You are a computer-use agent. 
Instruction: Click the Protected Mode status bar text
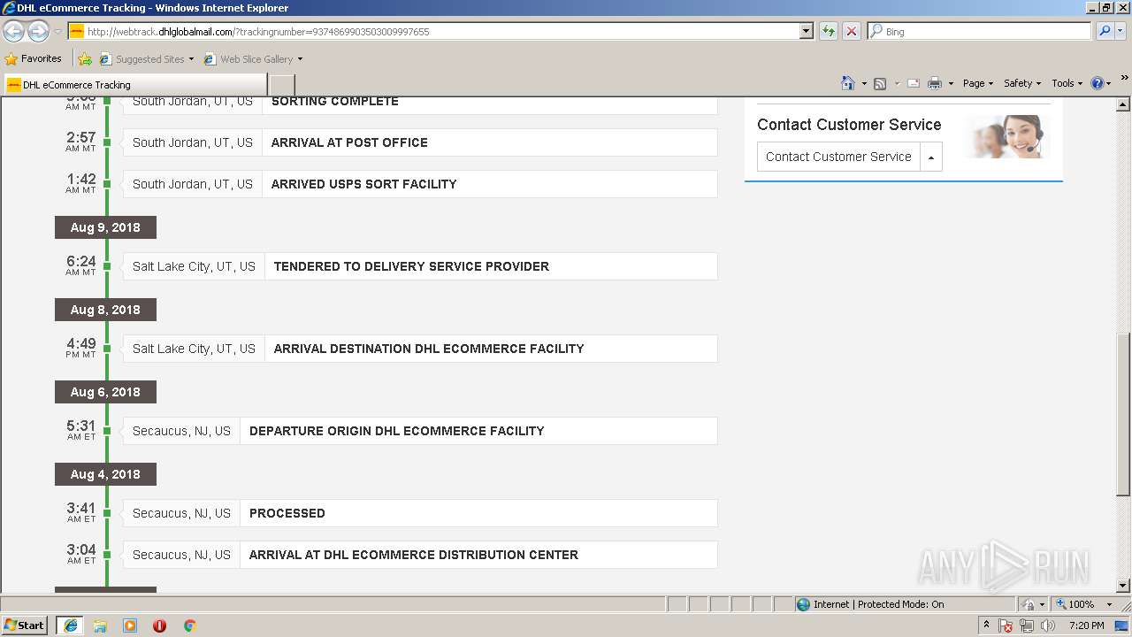tap(878, 604)
